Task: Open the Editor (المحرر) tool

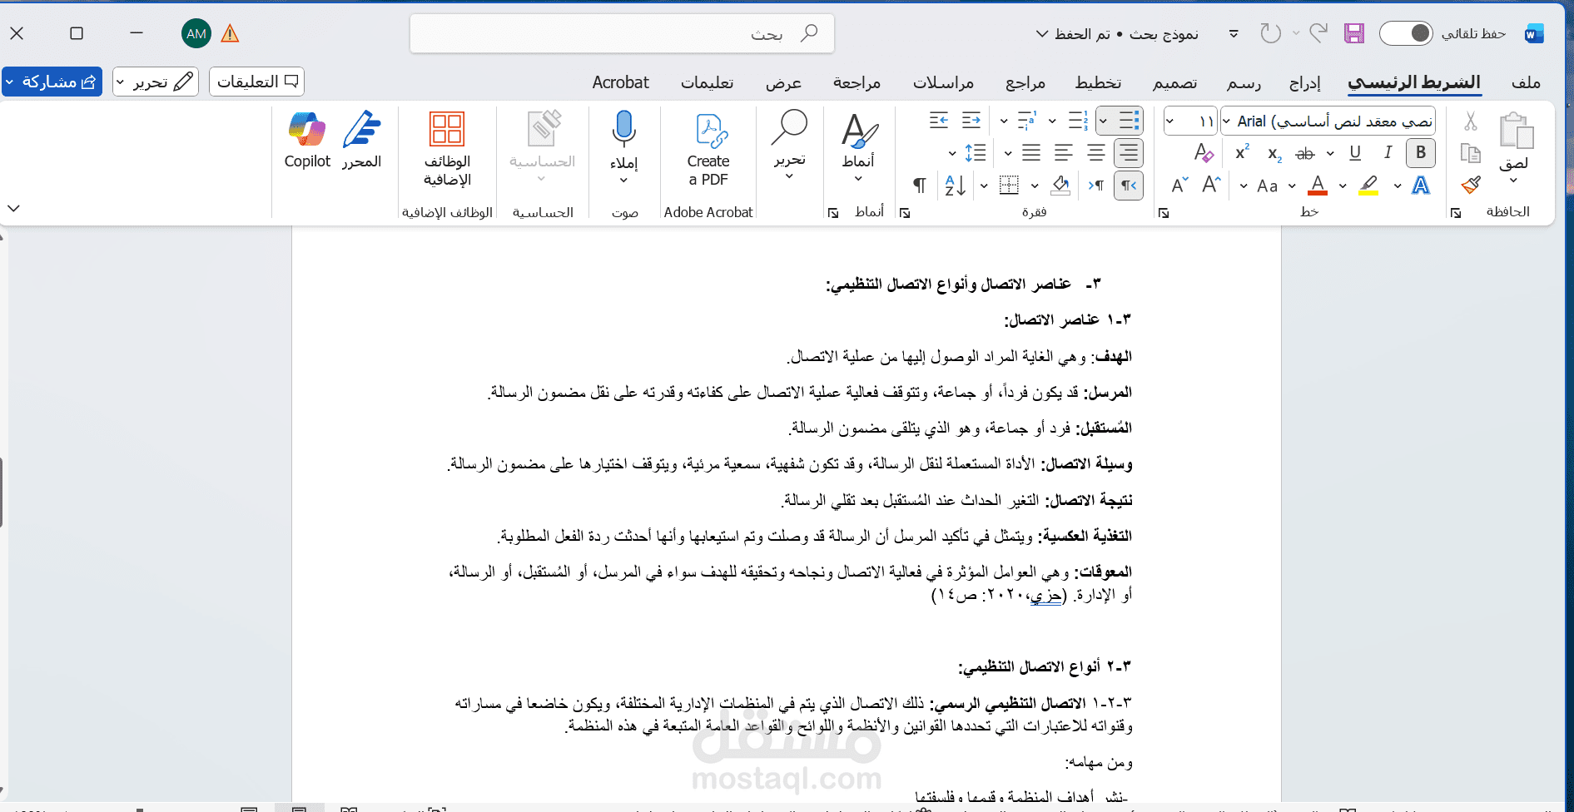Action: pos(361,140)
